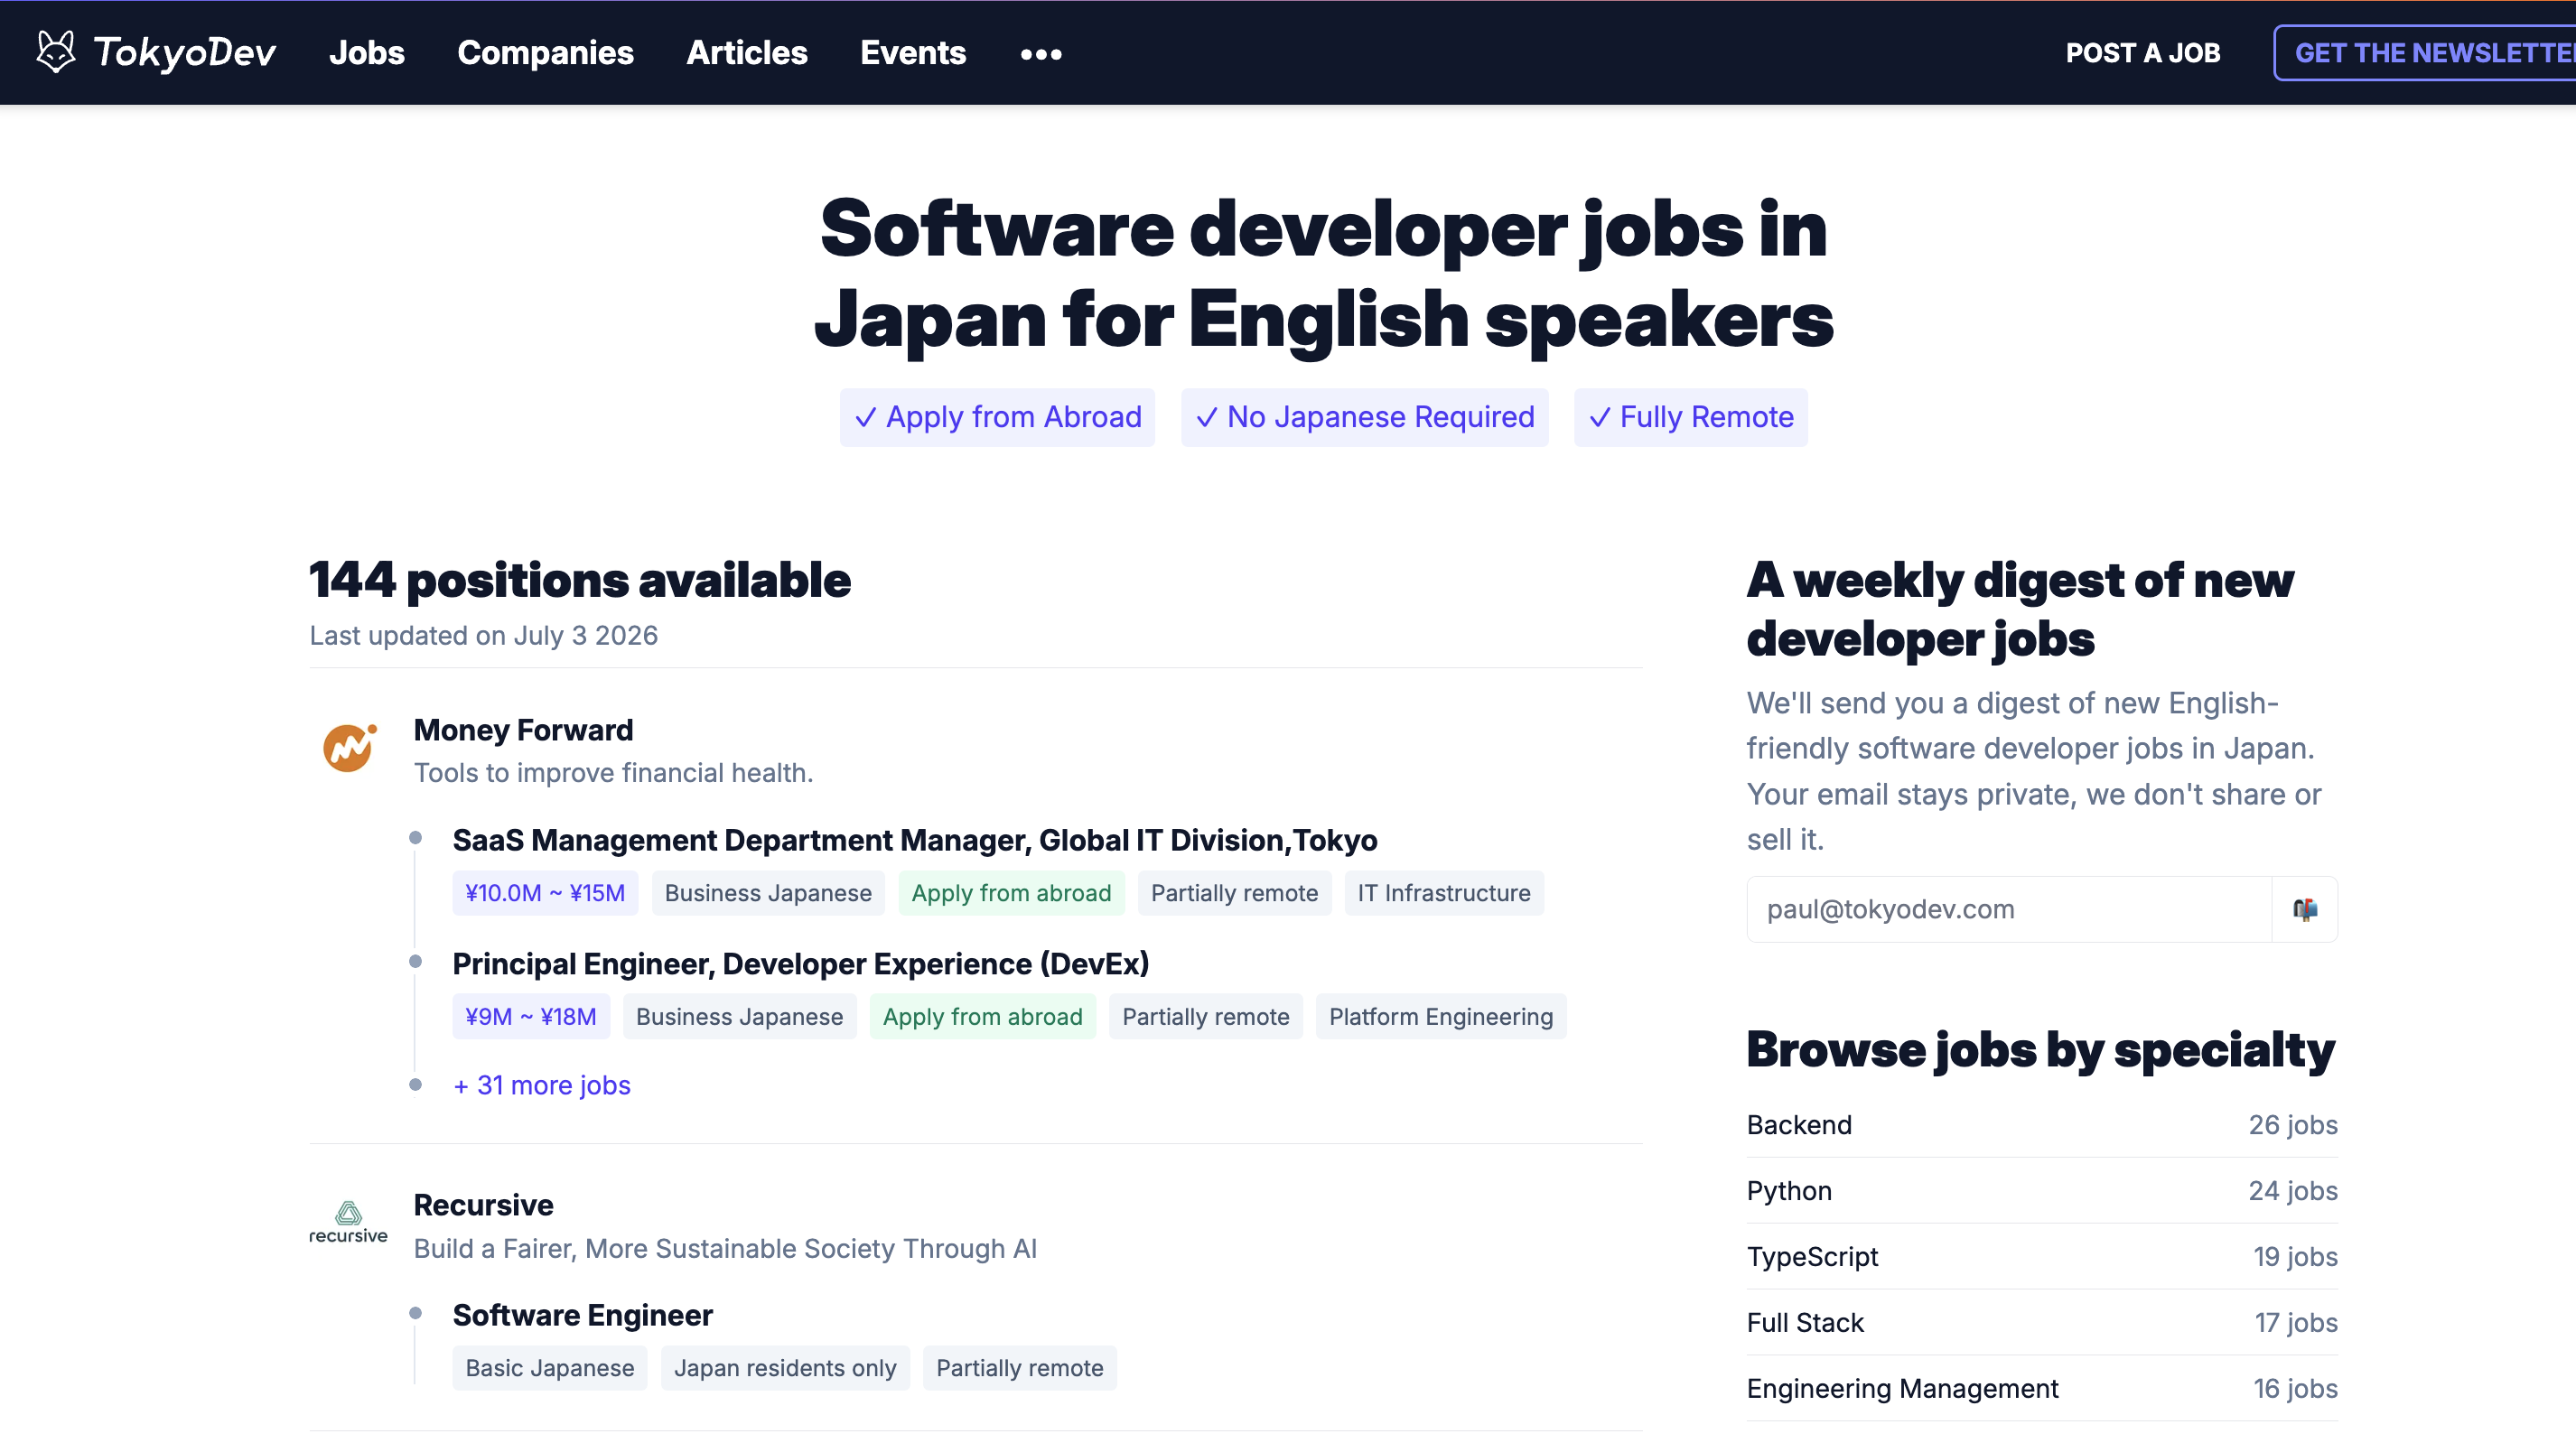Screen dimensions: 2576x1443
Task: Click the '144 positions available' heading
Action: pos(580,581)
